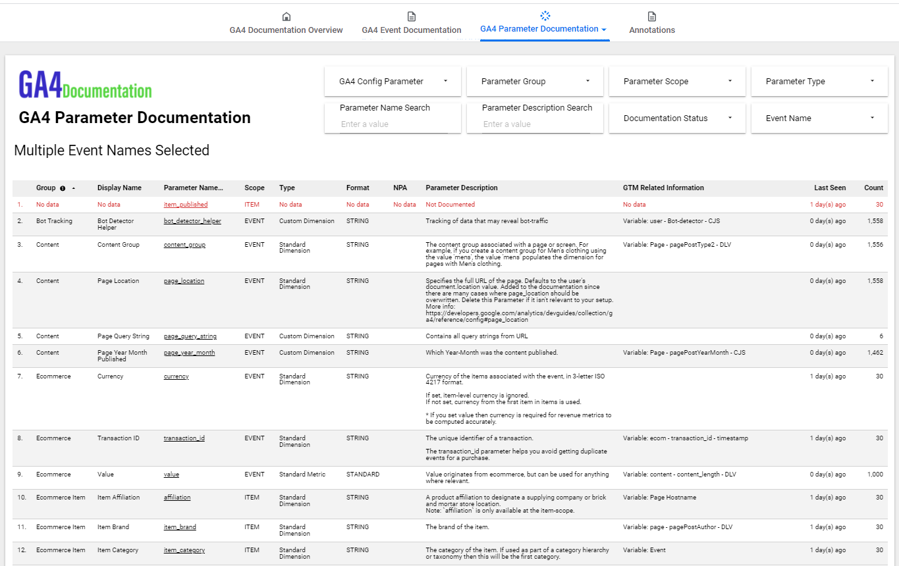The image size is (899, 566).
Task: Sort by the Scope column header
Action: pos(254,188)
